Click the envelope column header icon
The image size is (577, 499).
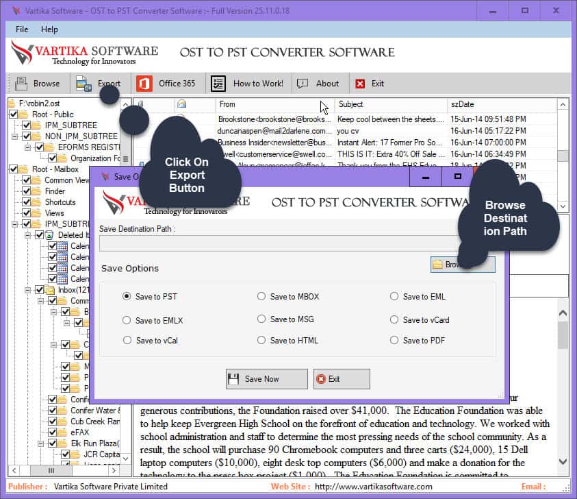pos(181,104)
